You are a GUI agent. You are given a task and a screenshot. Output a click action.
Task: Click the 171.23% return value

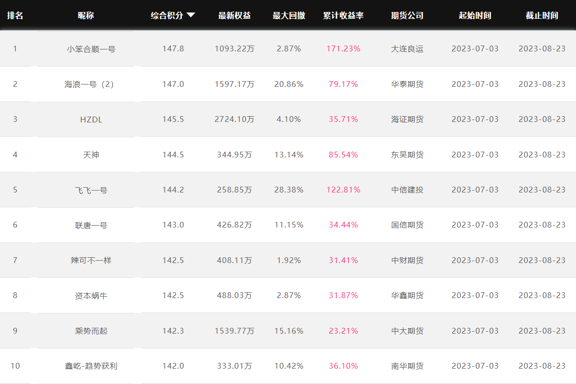[343, 48]
